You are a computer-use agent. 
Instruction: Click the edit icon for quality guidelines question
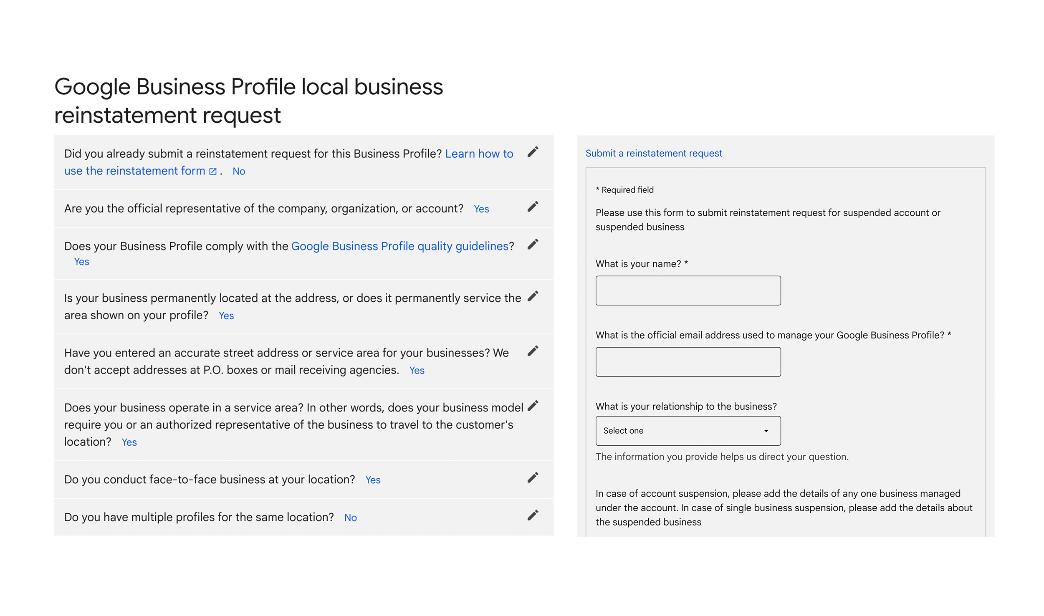tap(533, 244)
